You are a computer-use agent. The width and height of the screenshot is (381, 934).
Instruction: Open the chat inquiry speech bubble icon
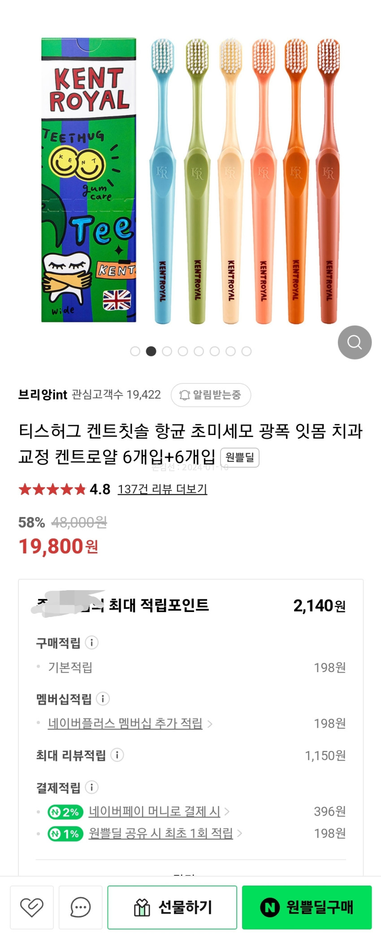pyautogui.click(x=81, y=907)
